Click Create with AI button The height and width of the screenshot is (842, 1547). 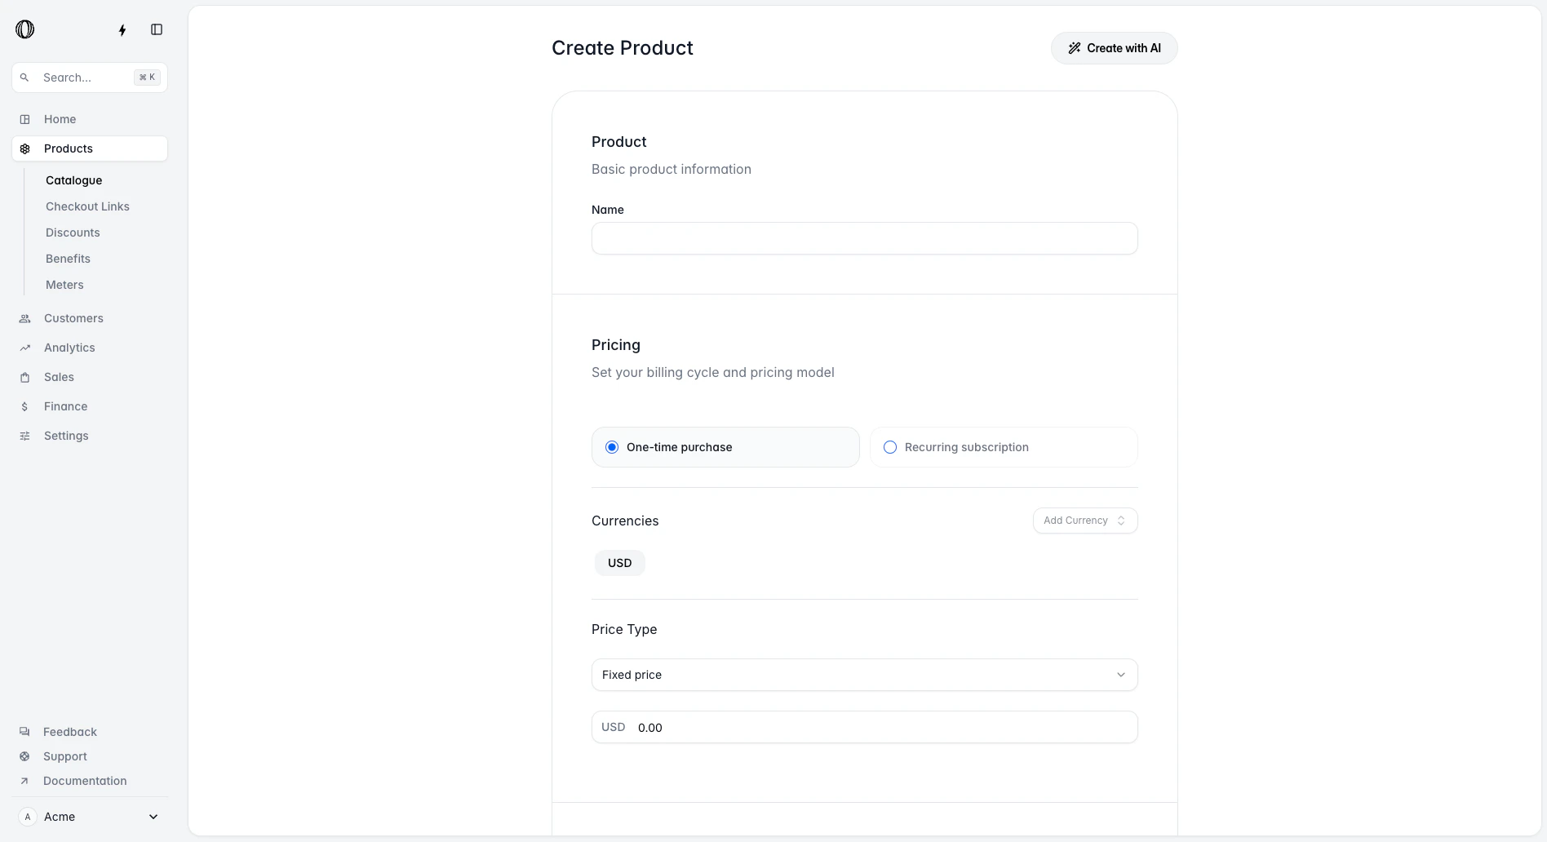1115,48
